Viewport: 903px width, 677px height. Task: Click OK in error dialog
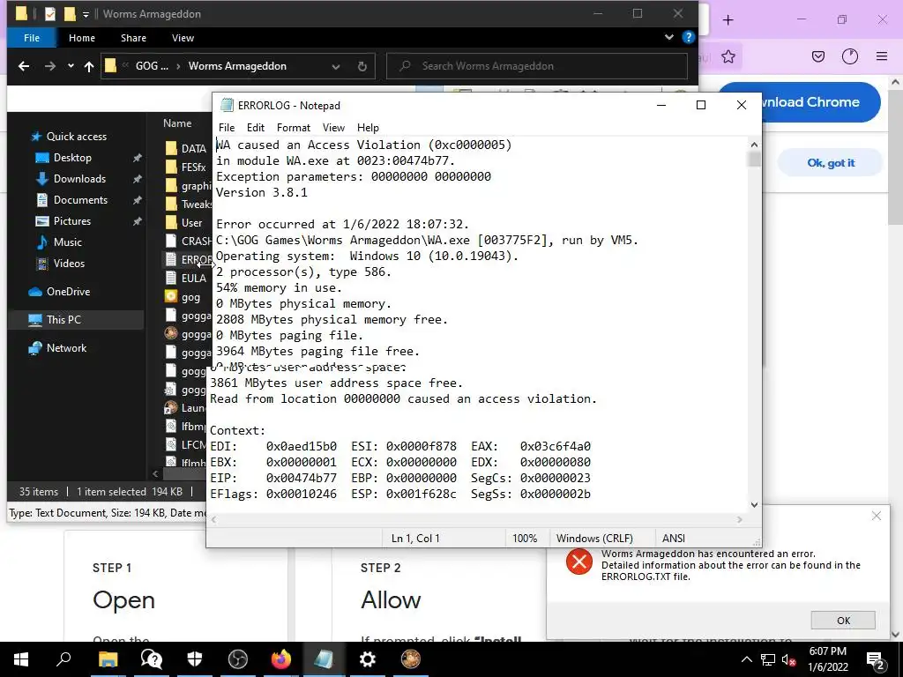[843, 621]
